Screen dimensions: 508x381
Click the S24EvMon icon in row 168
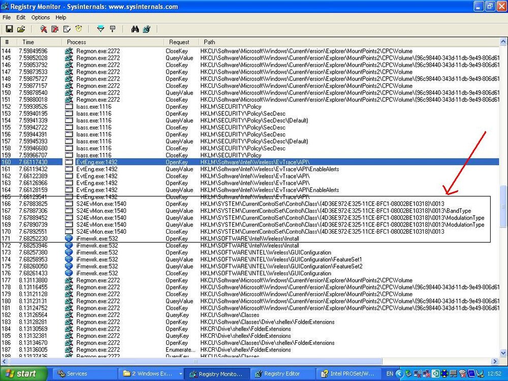click(69, 218)
